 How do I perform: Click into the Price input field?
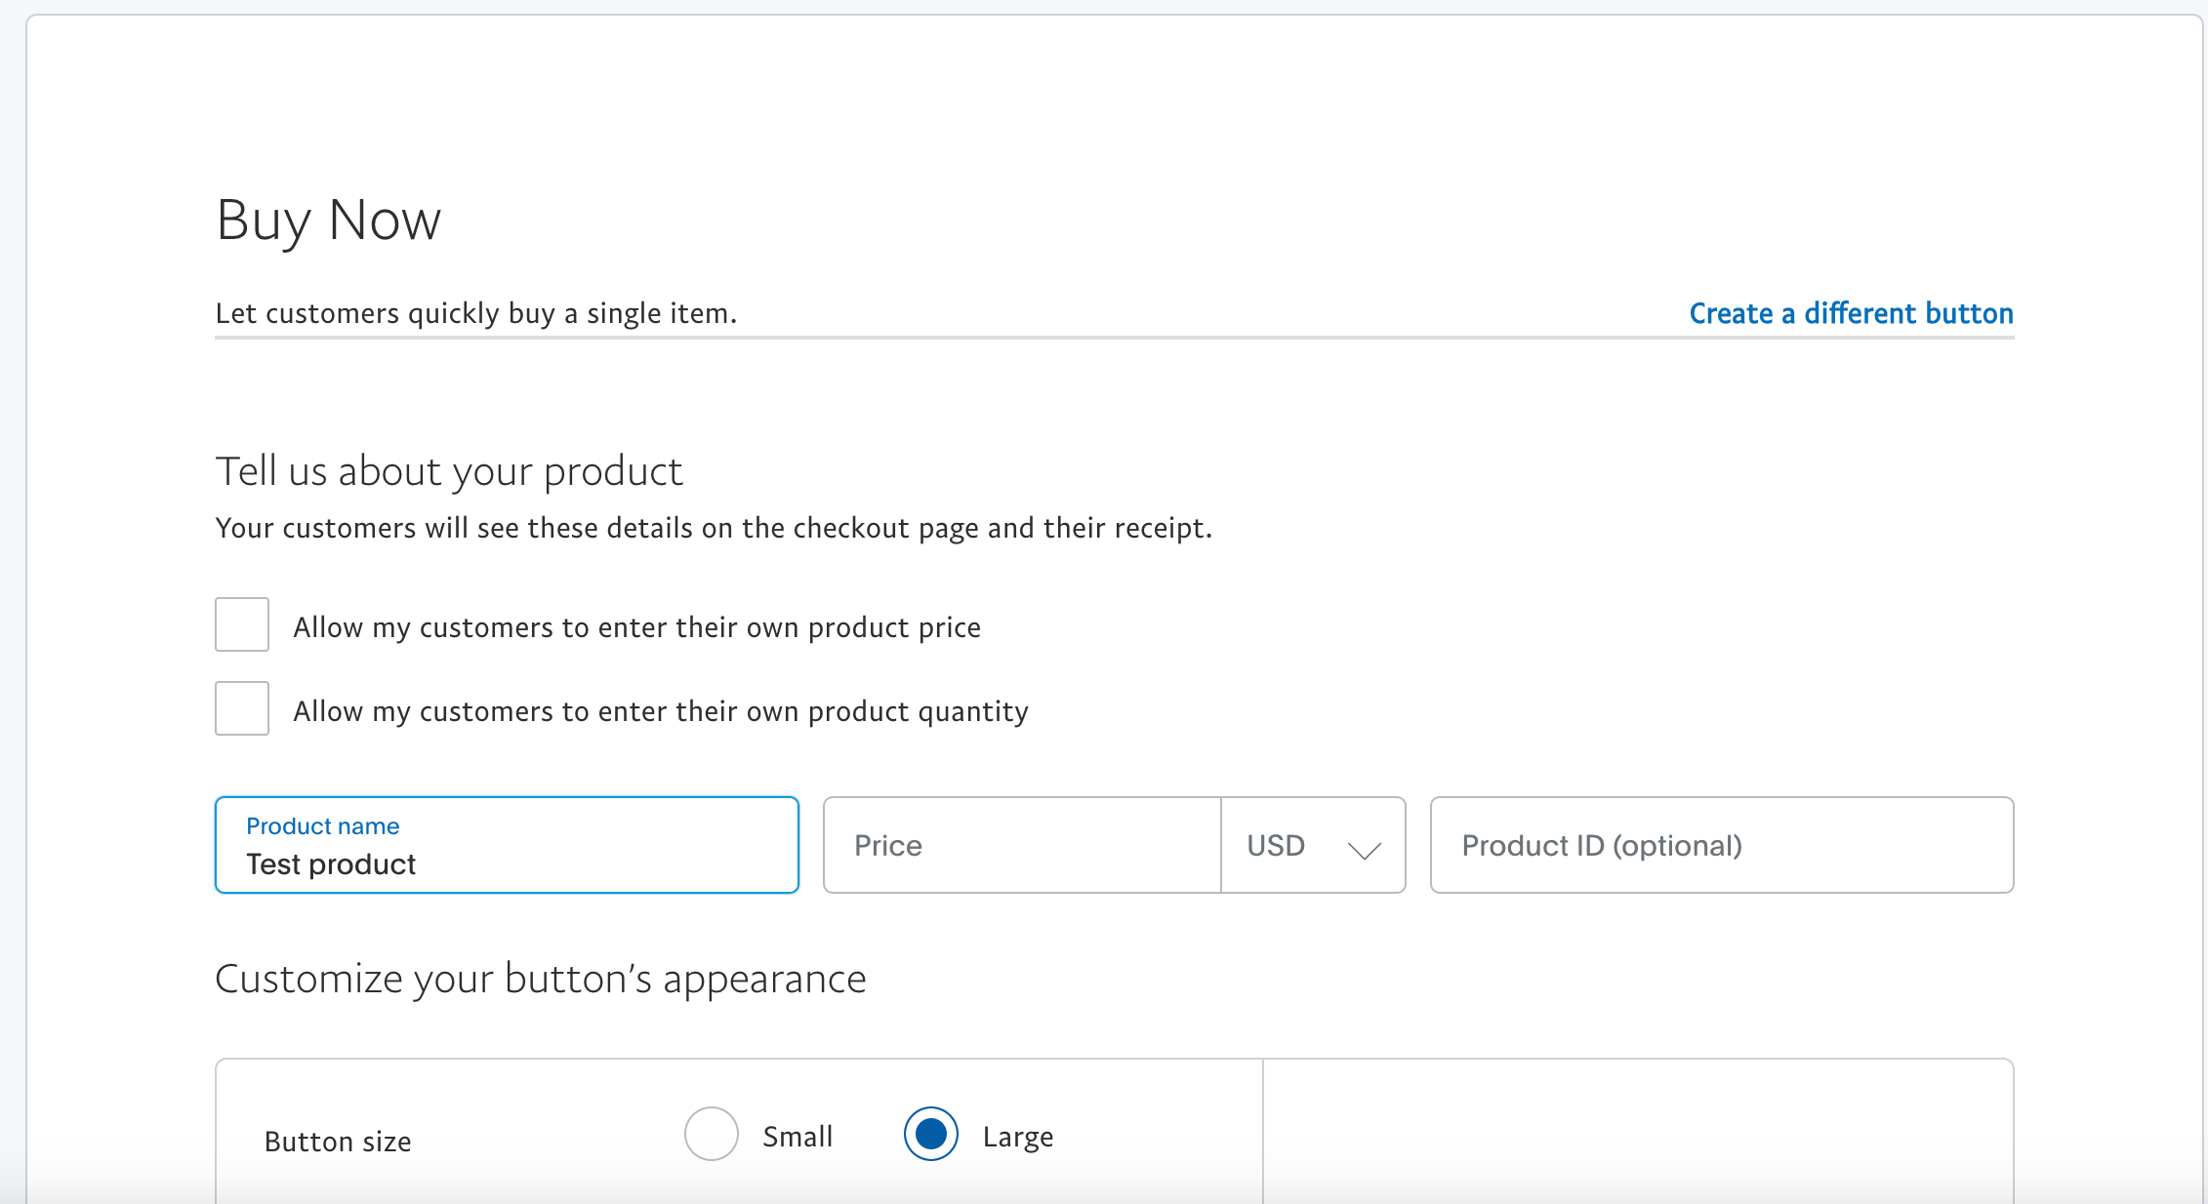pyautogui.click(x=1021, y=845)
